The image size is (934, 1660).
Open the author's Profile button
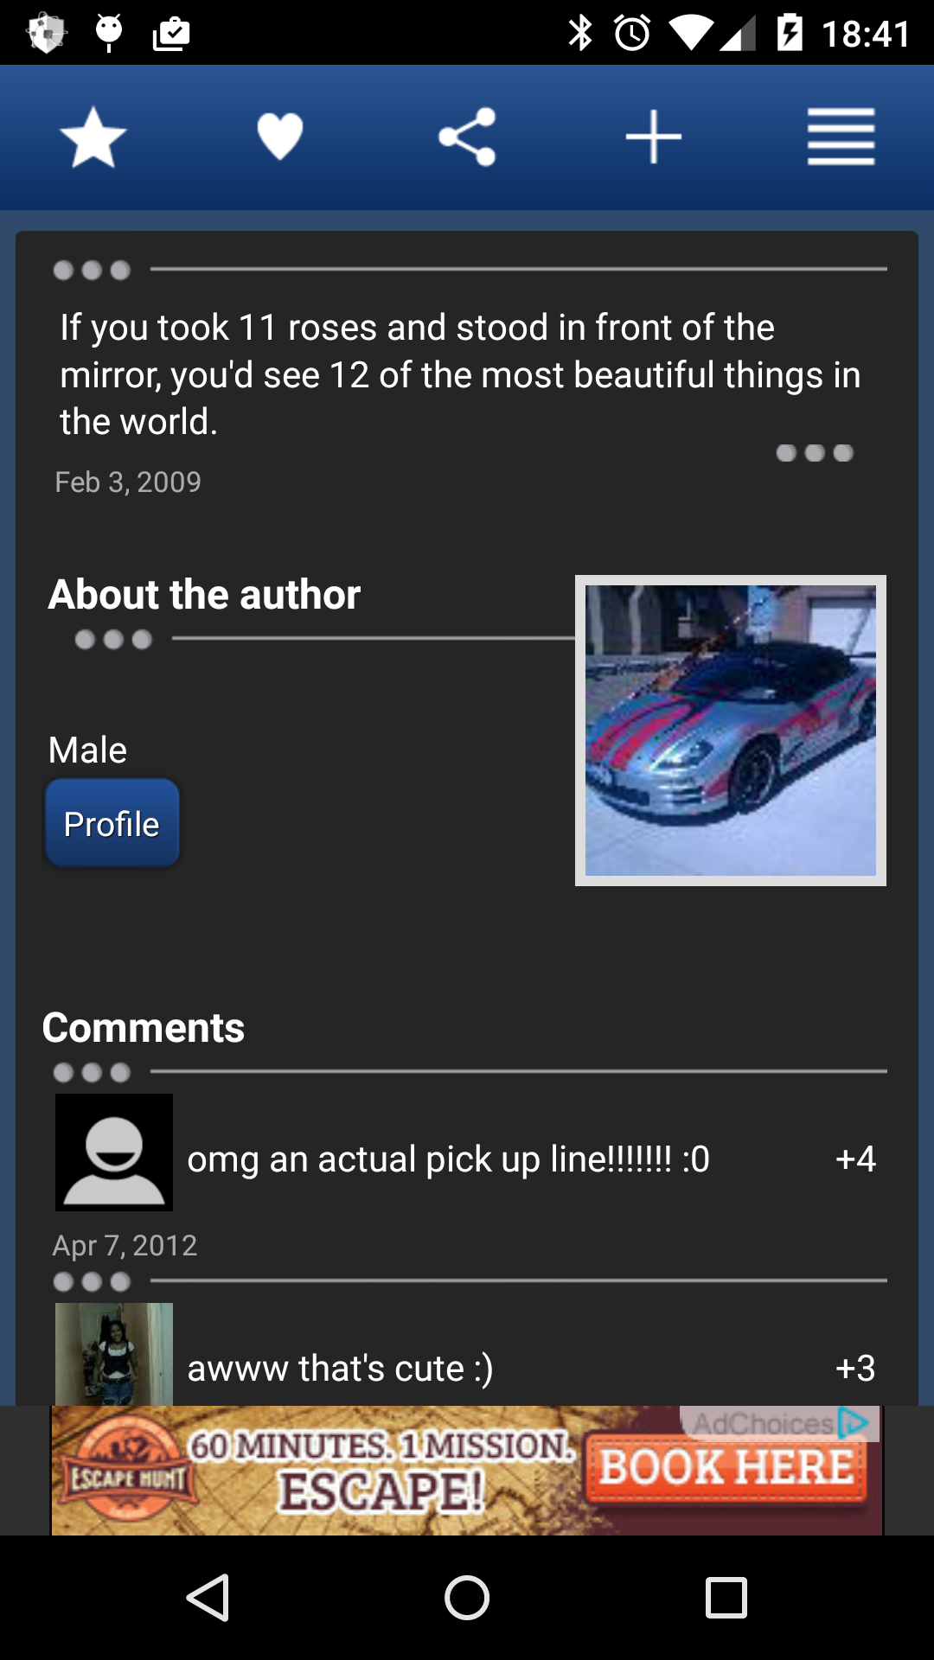(112, 823)
